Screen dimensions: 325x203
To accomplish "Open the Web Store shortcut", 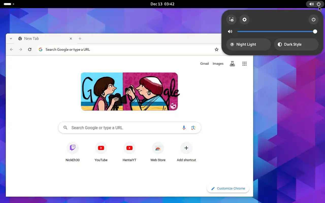I will (x=158, y=152).
